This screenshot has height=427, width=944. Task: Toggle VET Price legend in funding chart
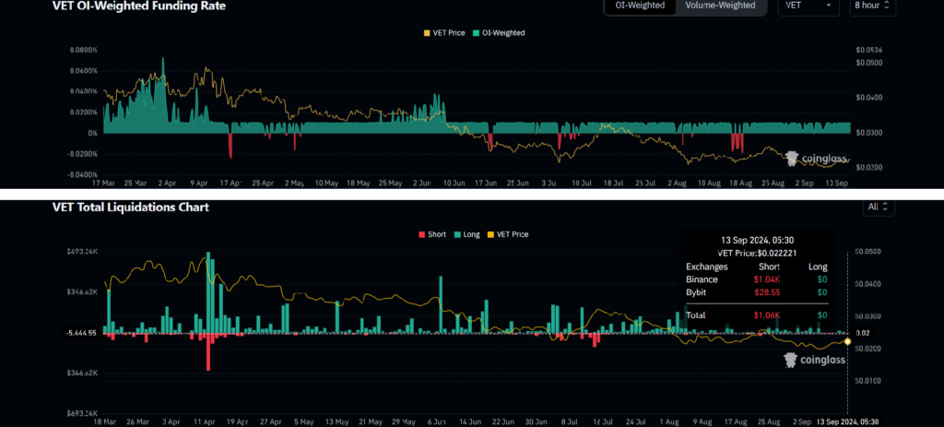click(444, 33)
